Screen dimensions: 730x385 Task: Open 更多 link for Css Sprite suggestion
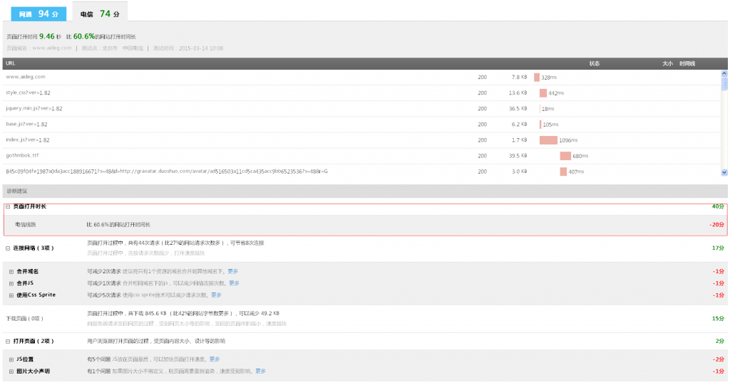point(216,295)
